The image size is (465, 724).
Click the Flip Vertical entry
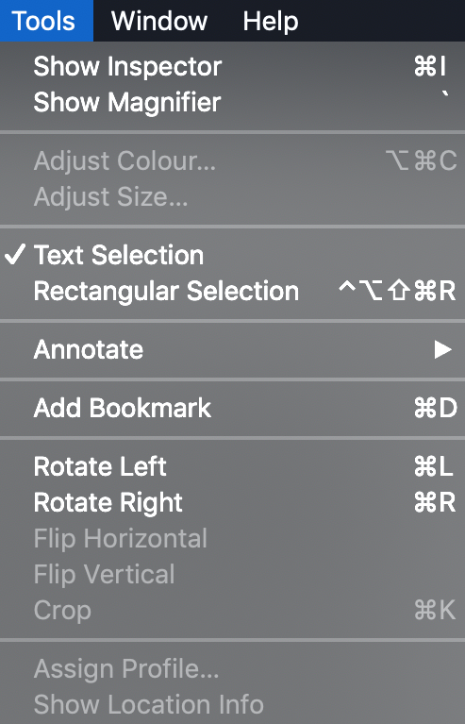click(232, 575)
